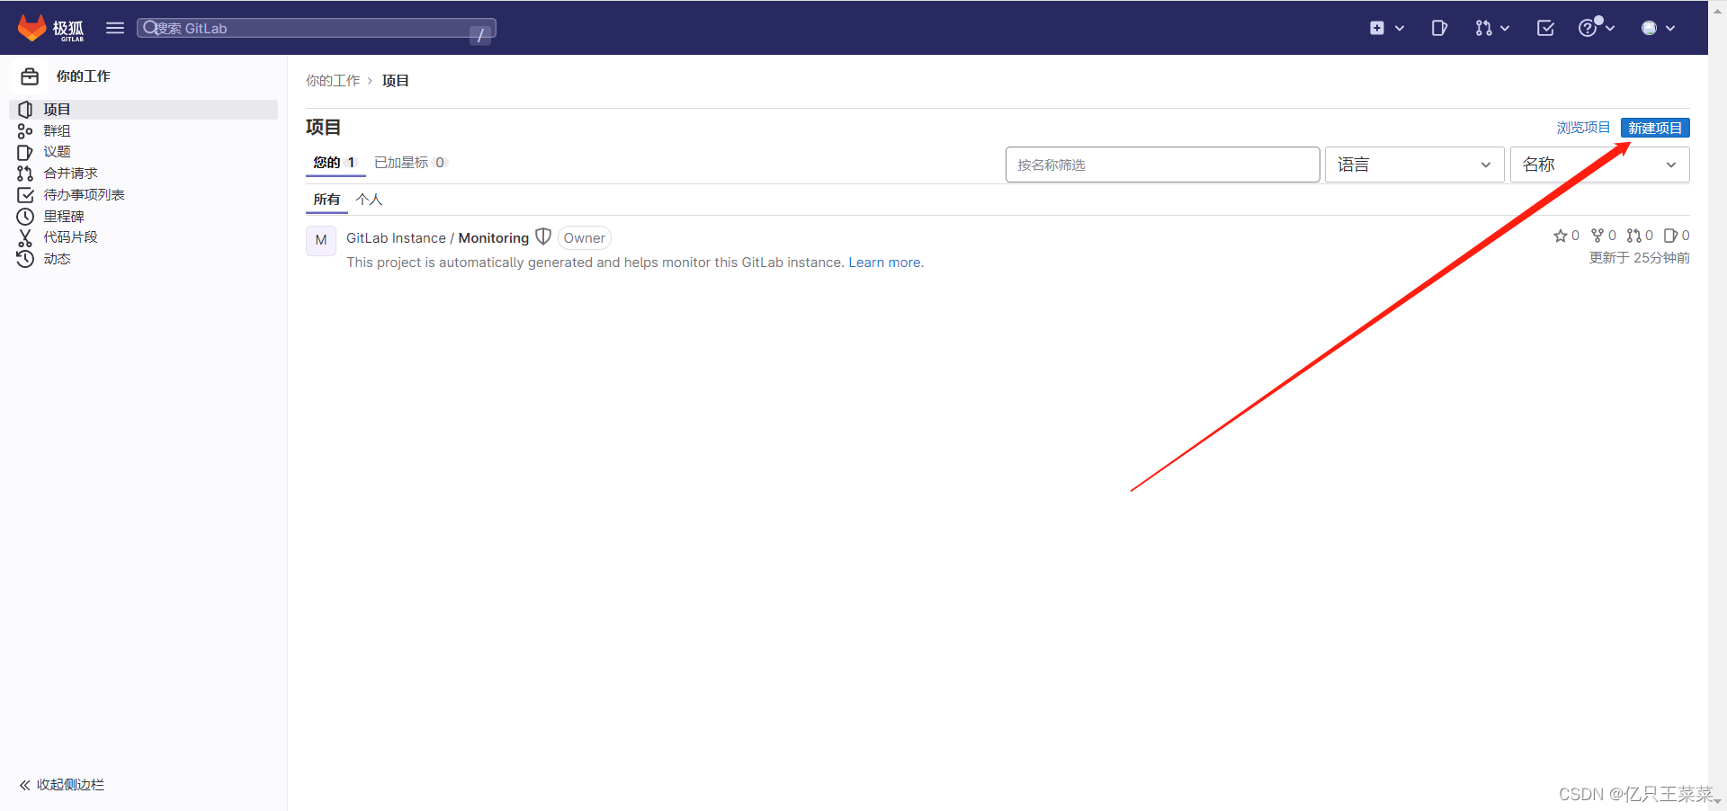Click 你的工作 breadcrumb link

[x=333, y=81]
